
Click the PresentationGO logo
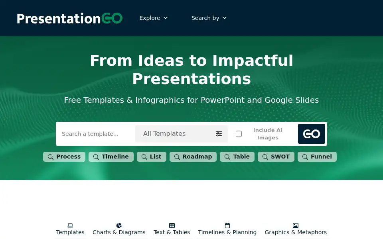(69, 18)
